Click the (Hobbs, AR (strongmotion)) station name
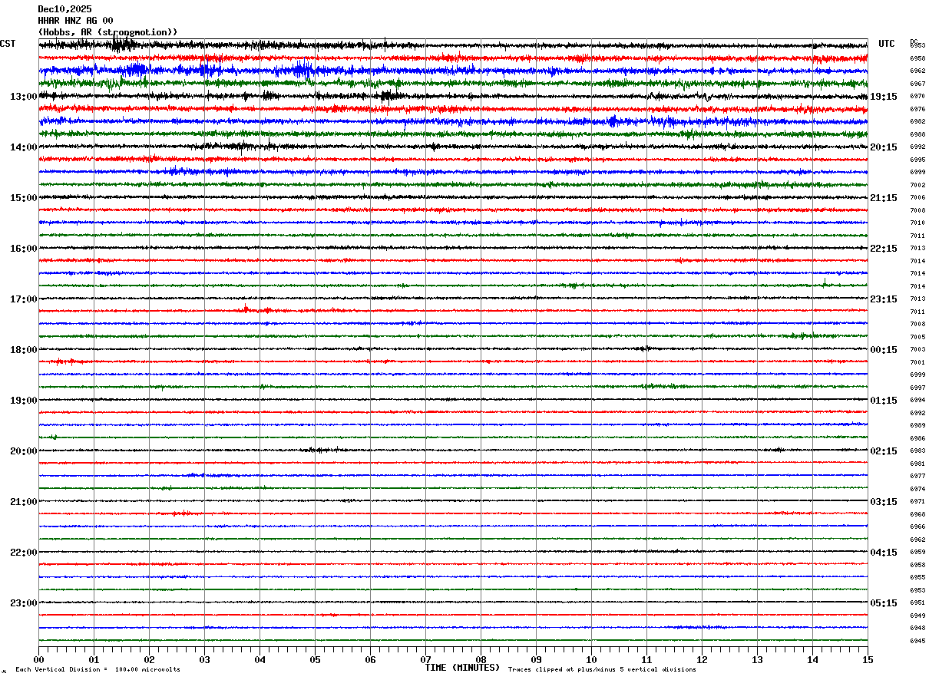 107,32
